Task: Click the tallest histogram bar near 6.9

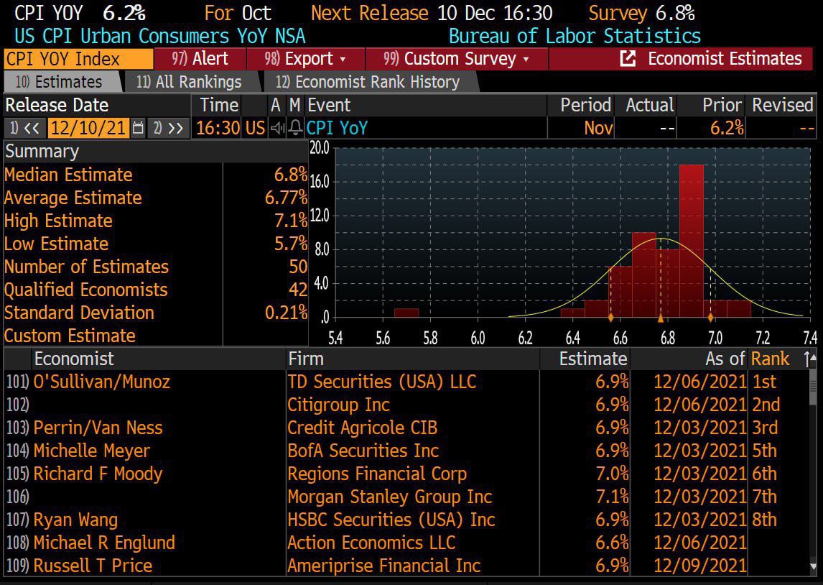Action: click(x=692, y=241)
